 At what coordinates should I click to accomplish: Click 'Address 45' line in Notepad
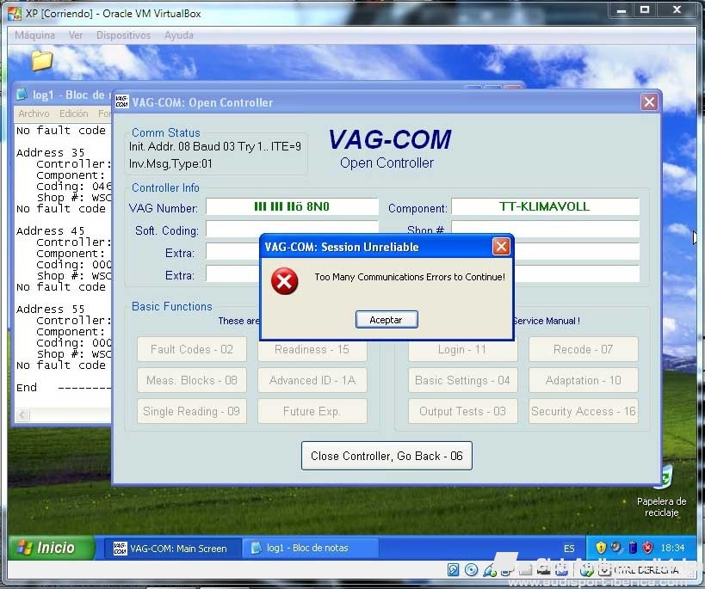[x=50, y=231]
